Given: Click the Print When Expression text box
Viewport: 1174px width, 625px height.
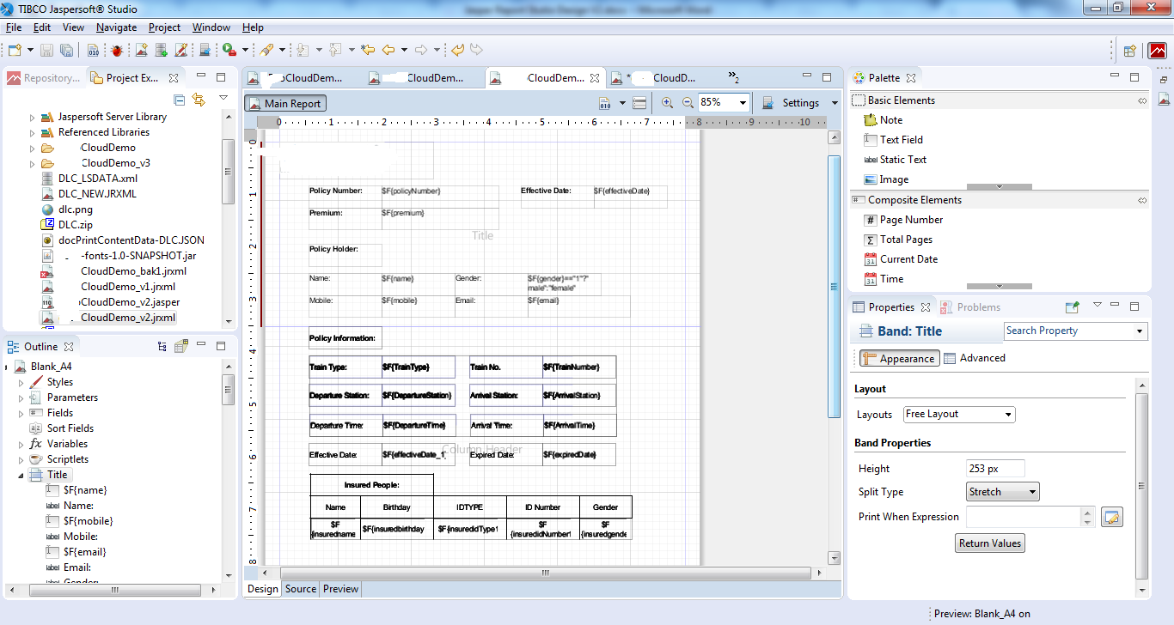Looking at the screenshot, I should (1023, 517).
